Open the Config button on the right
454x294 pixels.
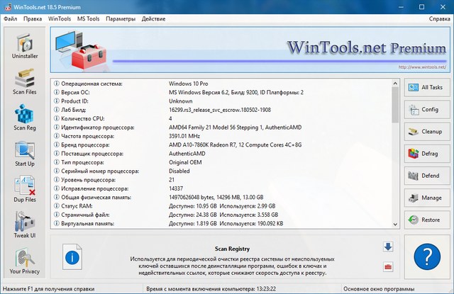426,110
